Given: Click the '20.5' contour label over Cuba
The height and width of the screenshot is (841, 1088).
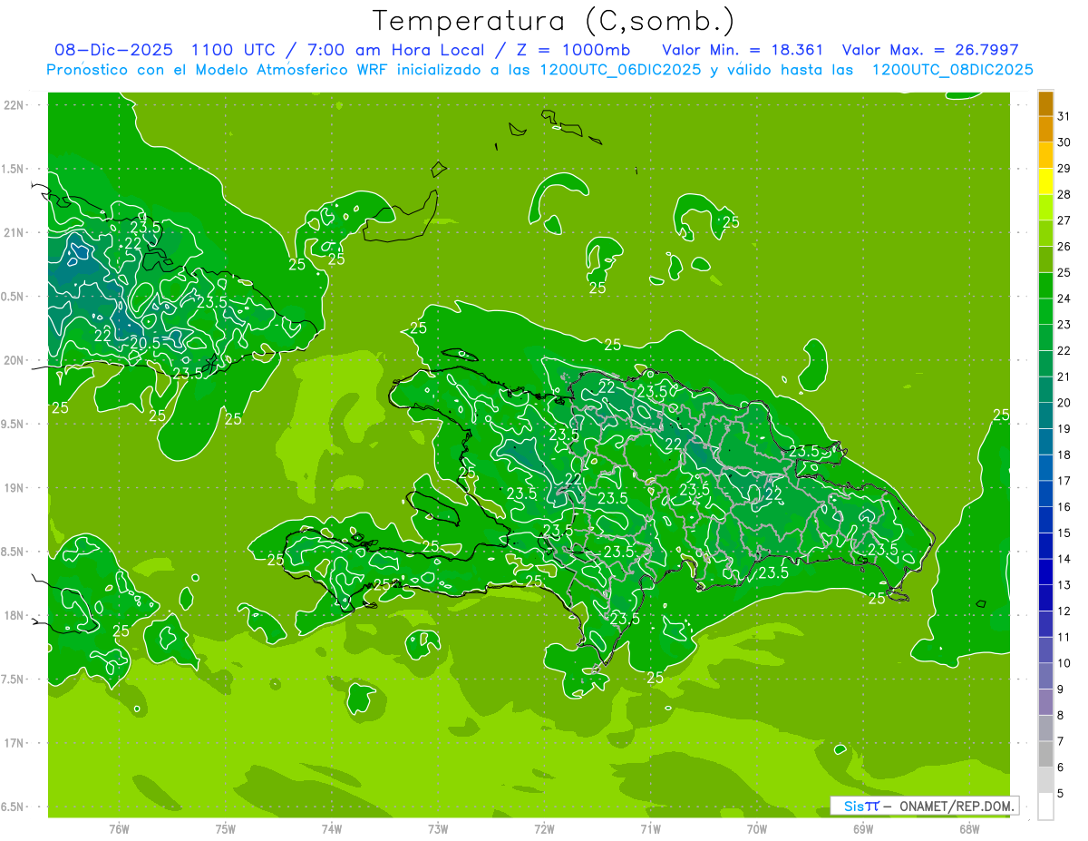Looking at the screenshot, I should point(145,343).
